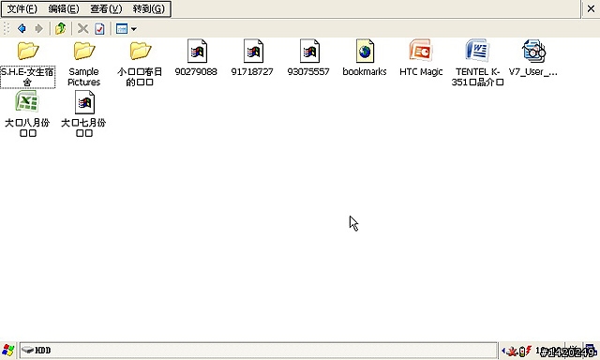Go up one folder level
The height and width of the screenshot is (360, 600).
coord(60,28)
